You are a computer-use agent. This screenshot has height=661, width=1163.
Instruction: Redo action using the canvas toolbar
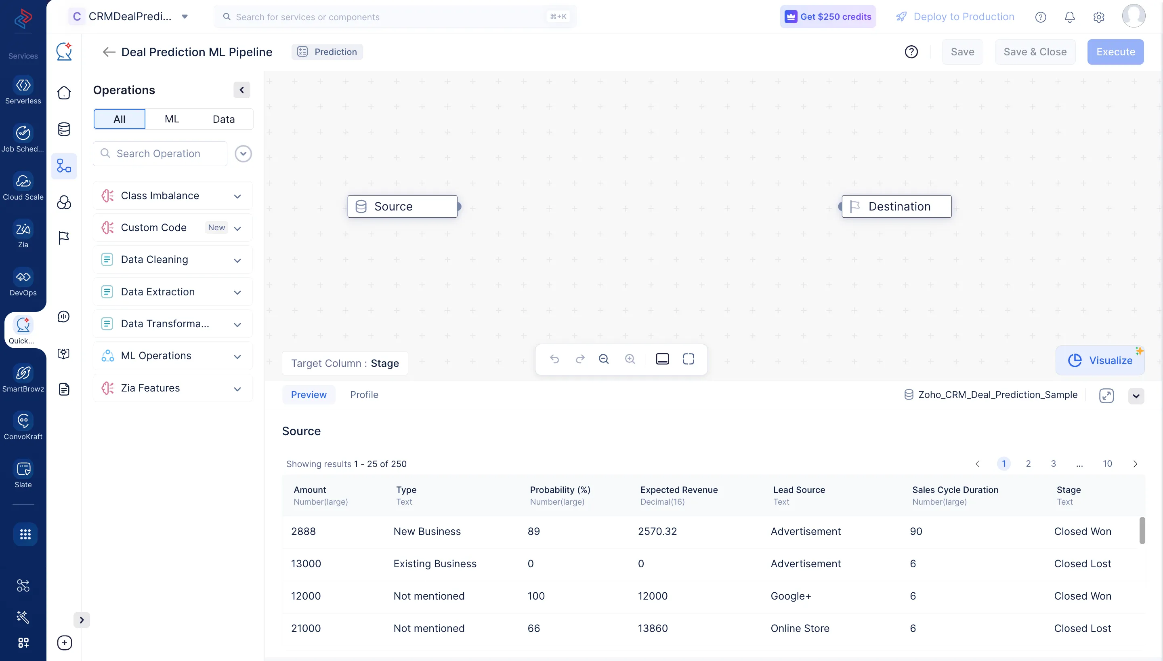[x=581, y=359]
